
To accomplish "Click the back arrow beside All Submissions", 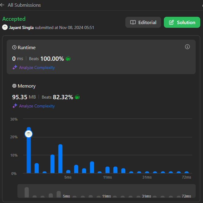I will coord(2,5).
